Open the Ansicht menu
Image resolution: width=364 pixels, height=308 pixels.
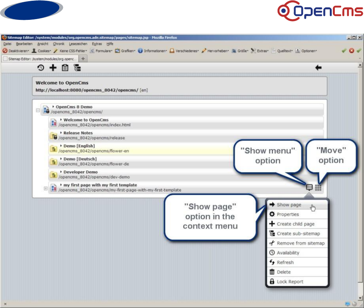tap(43, 44)
